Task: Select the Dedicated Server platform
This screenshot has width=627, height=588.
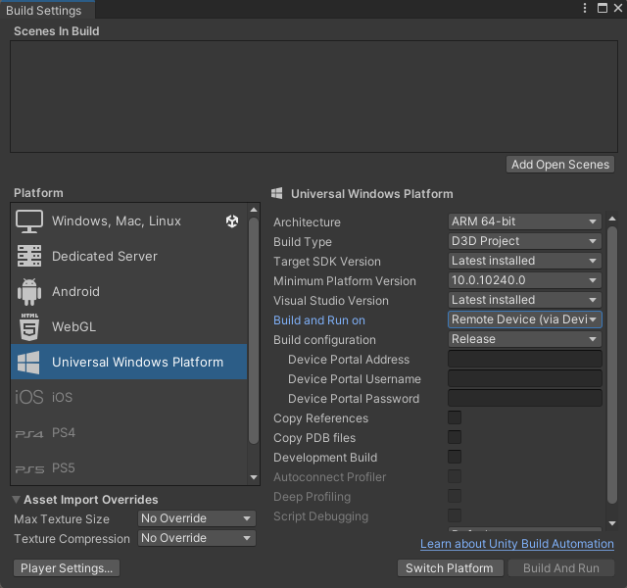Action: tap(129, 257)
